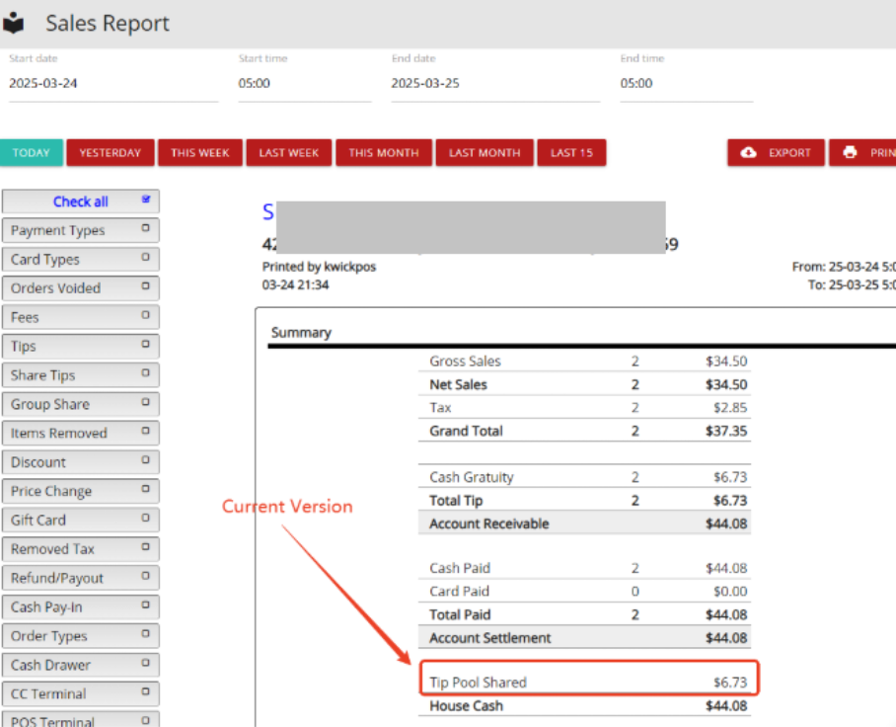The image size is (896, 727).
Task: Enable the Tips section checkbox
Action: 146,345
